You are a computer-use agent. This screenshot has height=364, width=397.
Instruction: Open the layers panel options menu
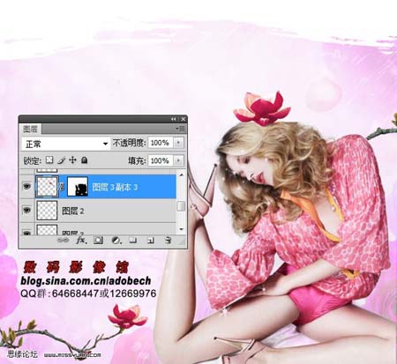pyautogui.click(x=181, y=129)
